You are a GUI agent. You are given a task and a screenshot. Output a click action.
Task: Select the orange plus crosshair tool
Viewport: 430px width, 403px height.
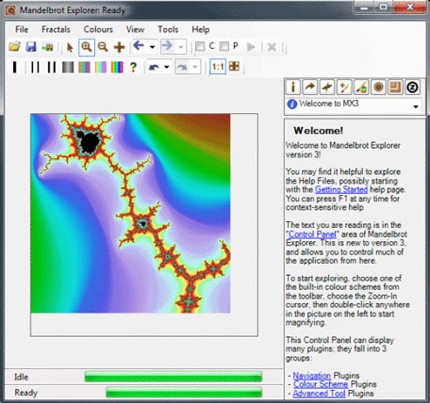point(119,47)
